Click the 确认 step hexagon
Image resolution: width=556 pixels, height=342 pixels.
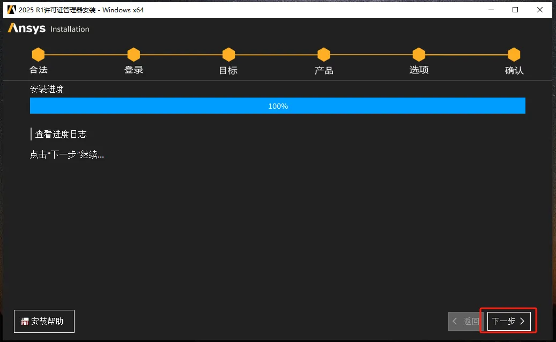[x=514, y=55]
